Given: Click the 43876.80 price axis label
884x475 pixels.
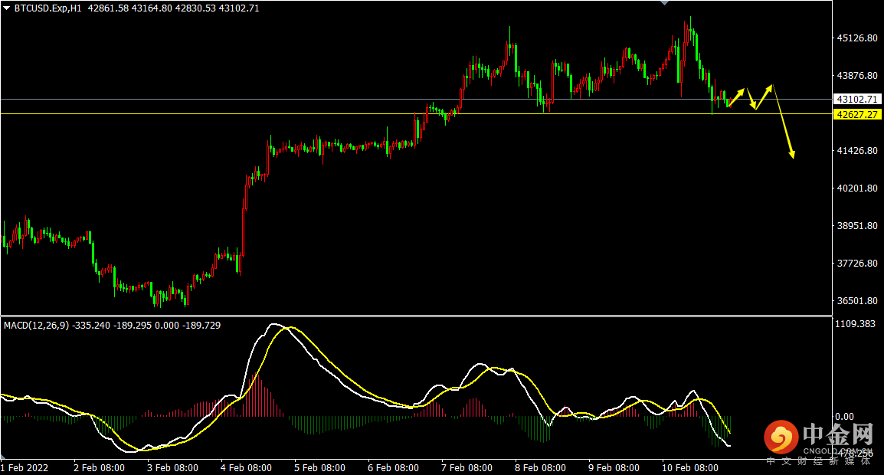Looking at the screenshot, I should (857, 76).
